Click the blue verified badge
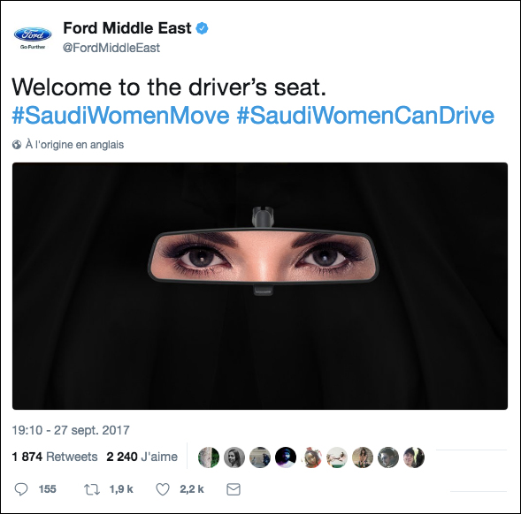Screen dimensions: 521x514 pyautogui.click(x=202, y=28)
